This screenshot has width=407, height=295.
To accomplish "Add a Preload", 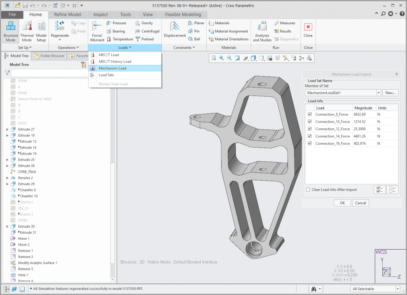I will click(145, 39).
